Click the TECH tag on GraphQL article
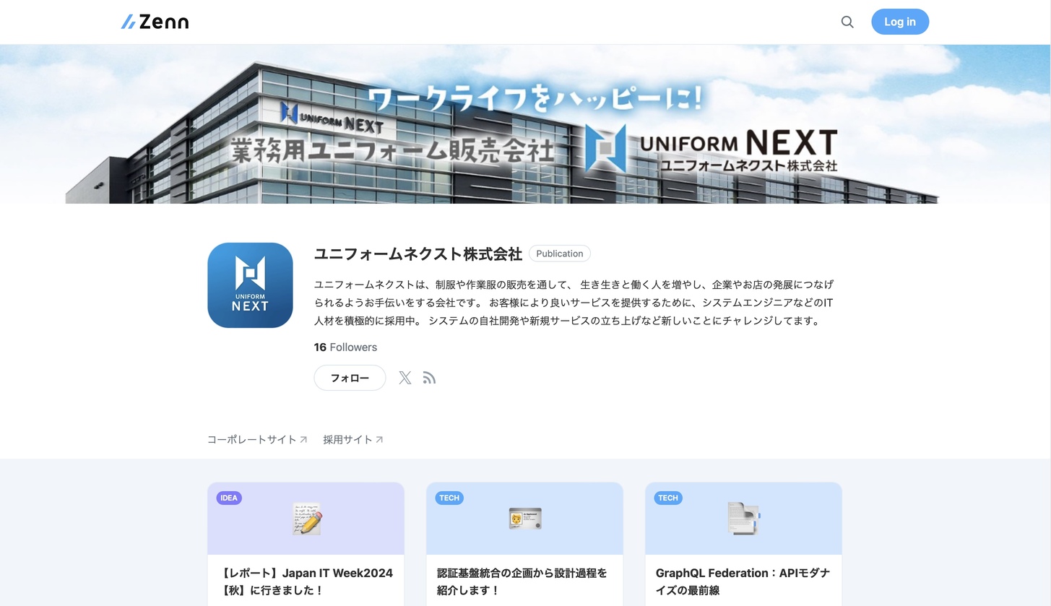The image size is (1051, 606). [668, 498]
